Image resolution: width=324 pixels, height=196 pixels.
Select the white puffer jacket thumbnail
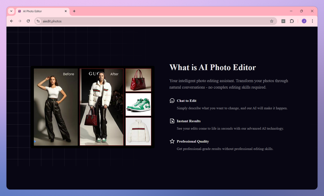138,131
